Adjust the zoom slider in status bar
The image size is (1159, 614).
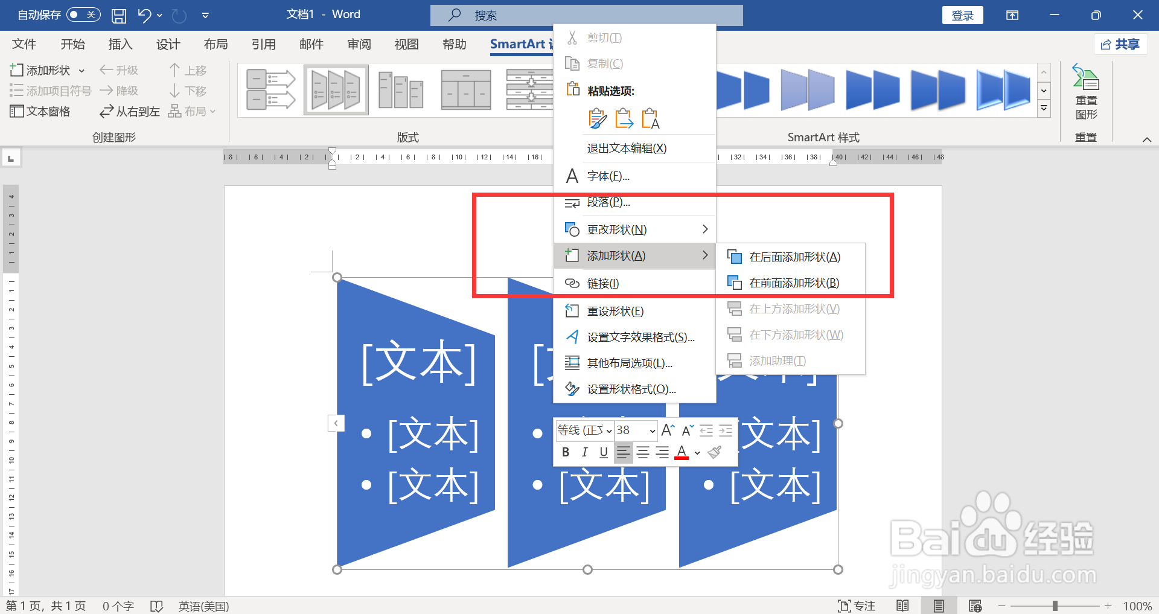click(1055, 606)
